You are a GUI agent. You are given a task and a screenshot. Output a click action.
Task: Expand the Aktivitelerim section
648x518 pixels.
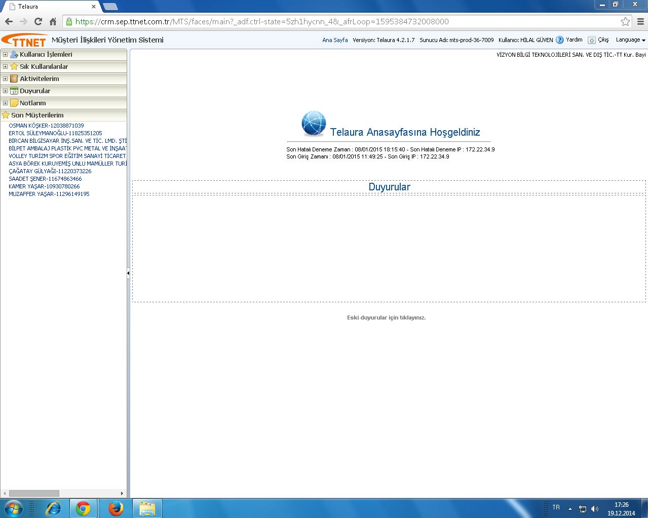point(5,78)
